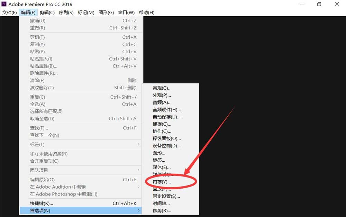Open the 帮助(H) menu
The width and height of the screenshot is (346, 217).
click(x=146, y=12)
